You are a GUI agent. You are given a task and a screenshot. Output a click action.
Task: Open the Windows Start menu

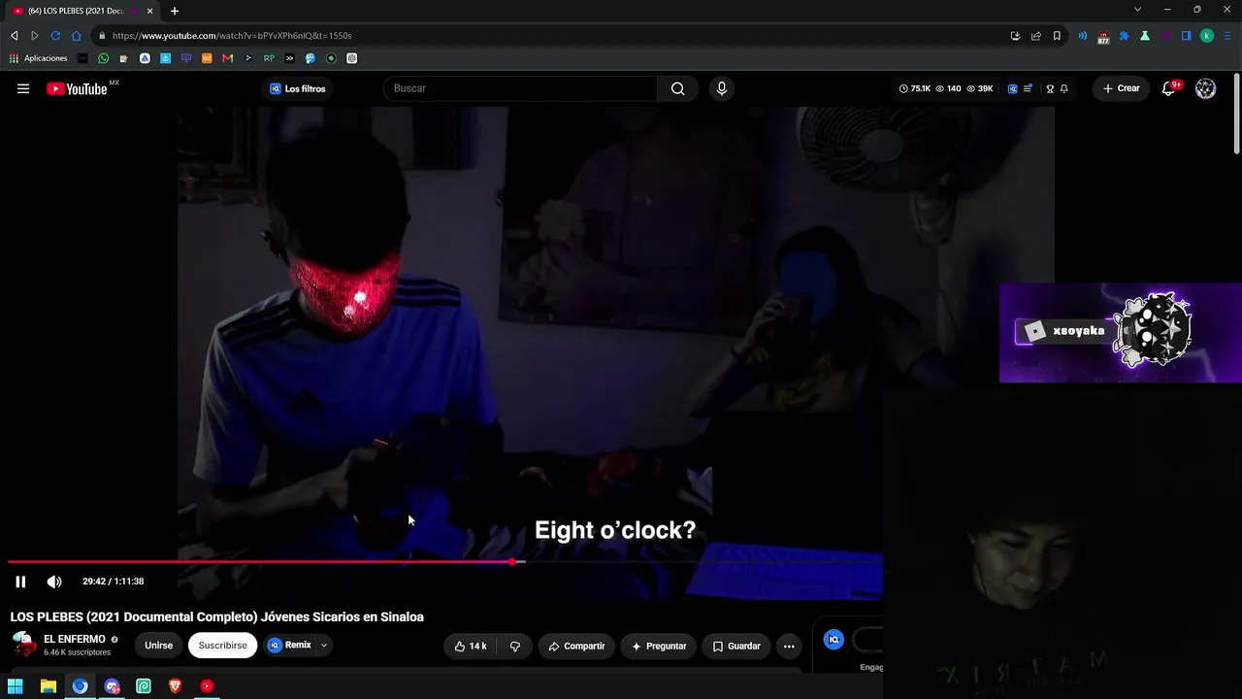pos(15,686)
